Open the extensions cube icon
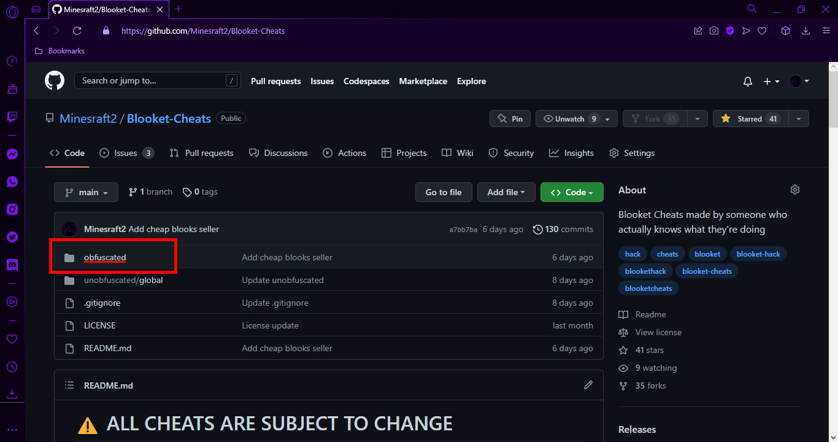Viewport: 838px width, 442px height. coord(785,31)
